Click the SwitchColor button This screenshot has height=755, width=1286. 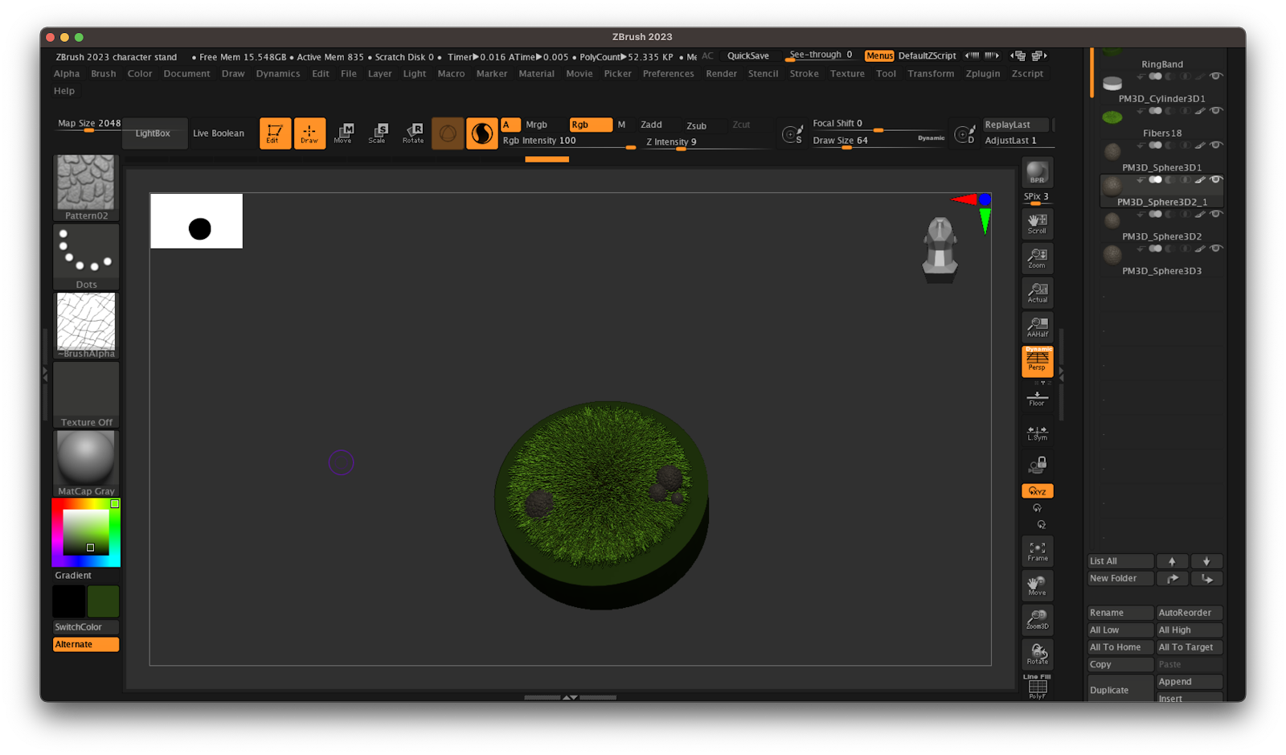tap(86, 627)
